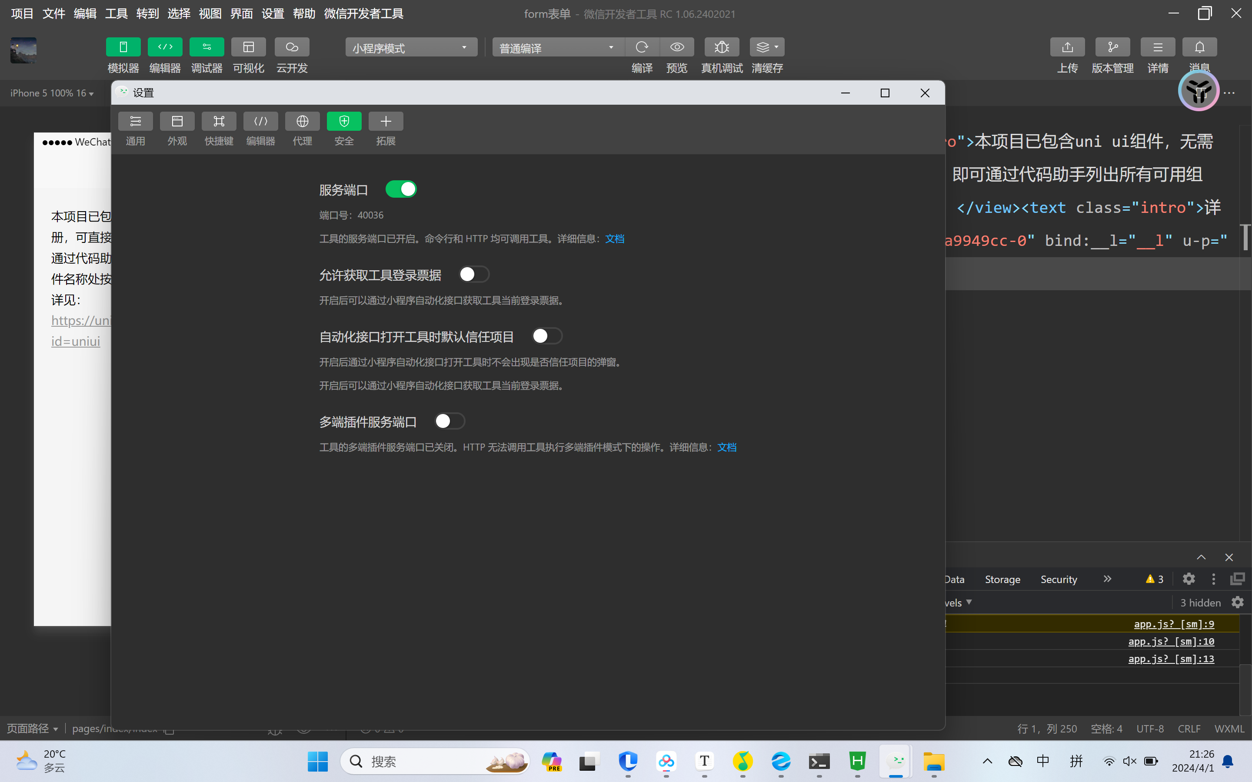The image size is (1252, 782).
Task: Open 版本管理 branch icon
Action: pyautogui.click(x=1112, y=48)
